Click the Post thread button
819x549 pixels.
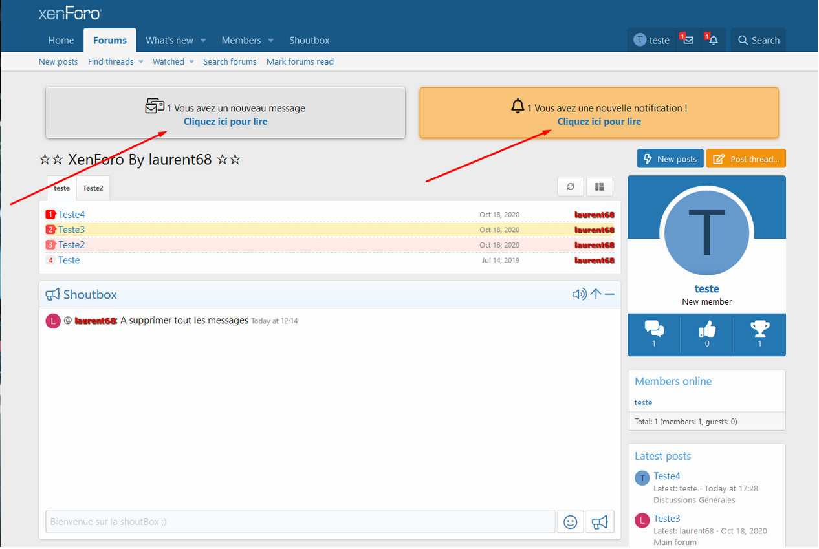(746, 159)
